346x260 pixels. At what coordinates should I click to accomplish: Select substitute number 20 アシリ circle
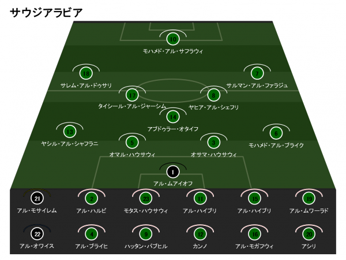(x=309, y=234)
